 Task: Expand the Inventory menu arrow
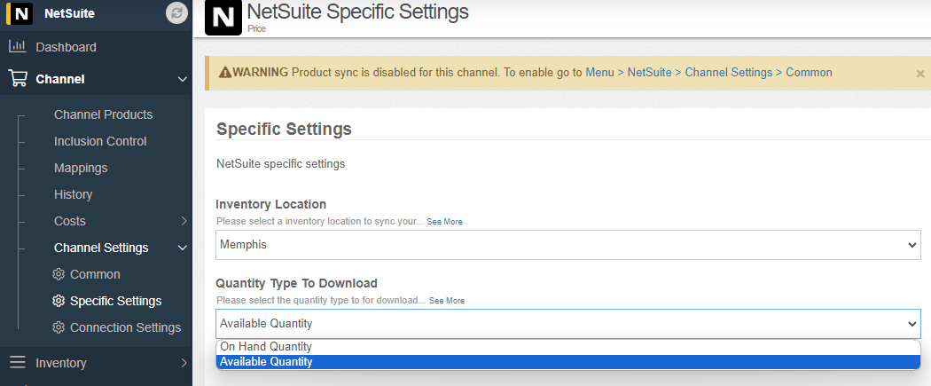click(x=184, y=363)
